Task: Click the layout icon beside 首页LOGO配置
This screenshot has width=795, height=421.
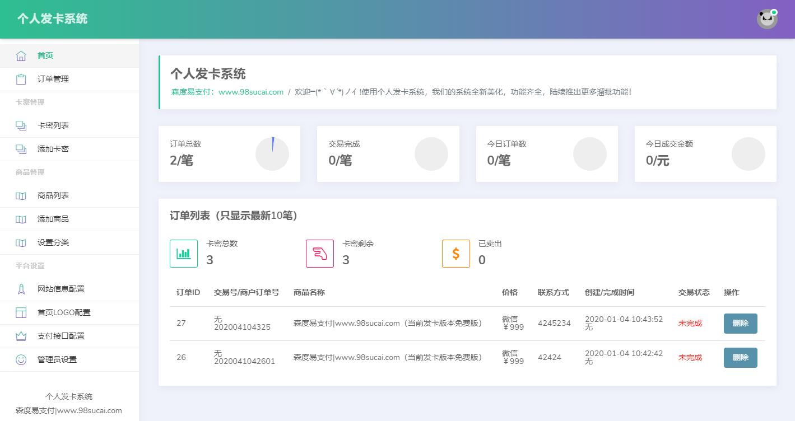Action: tap(21, 312)
